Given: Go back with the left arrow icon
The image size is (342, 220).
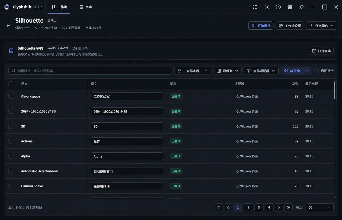Looking at the screenshot, I should pos(8,25).
